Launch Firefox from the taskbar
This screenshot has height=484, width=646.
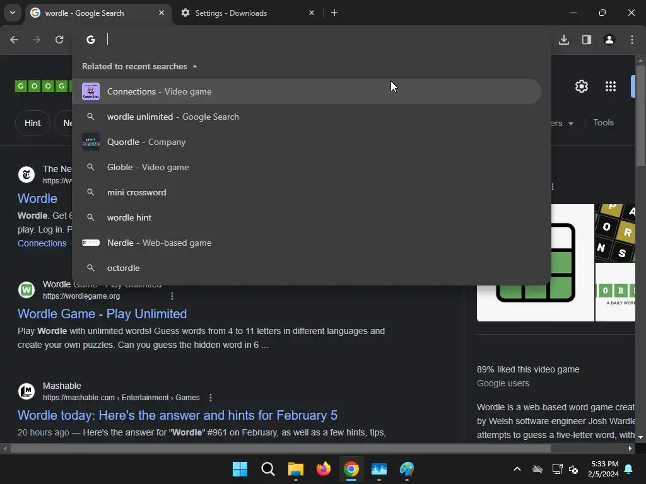click(x=324, y=469)
